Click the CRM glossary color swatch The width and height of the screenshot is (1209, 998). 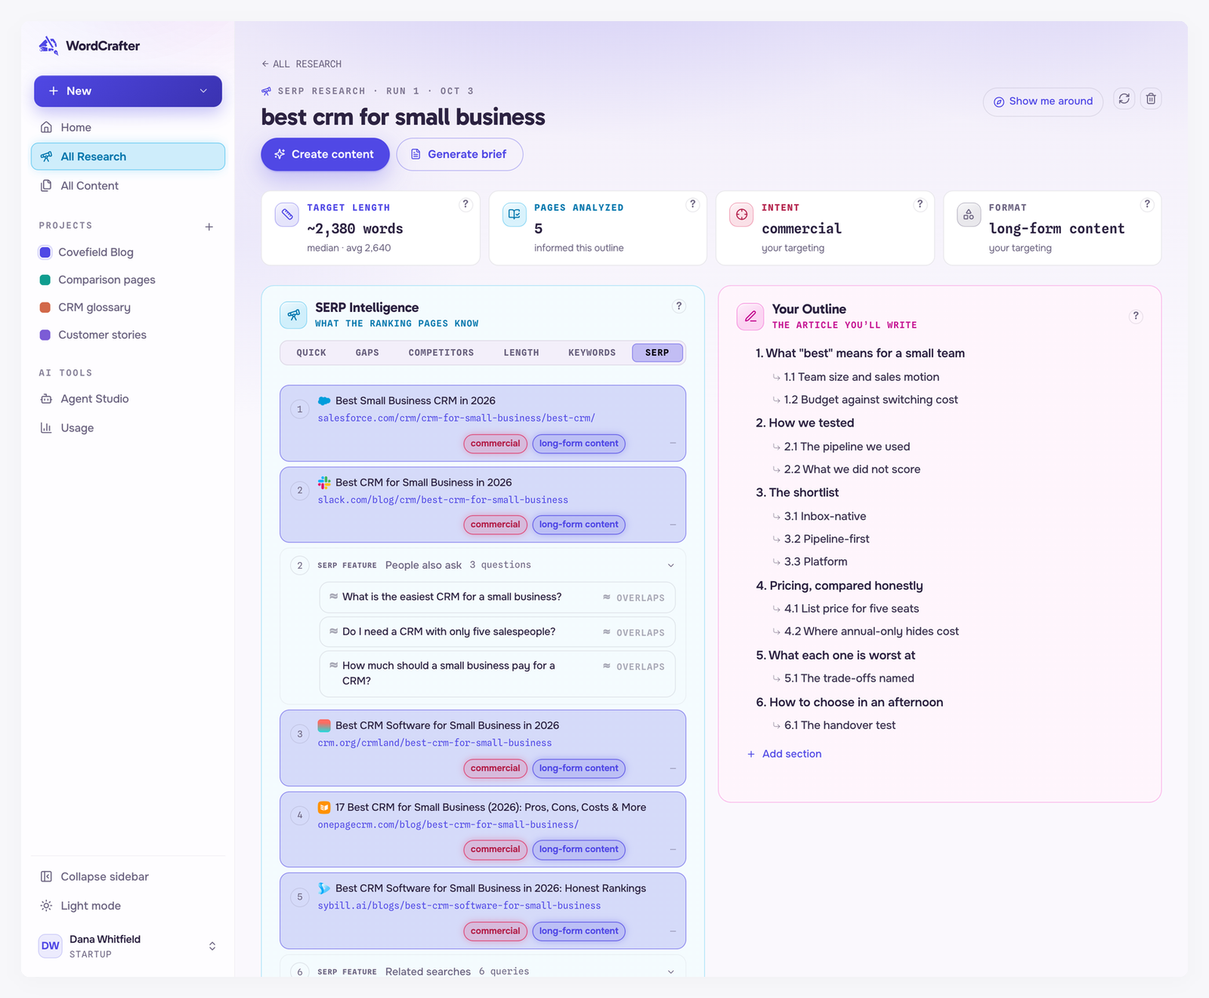coord(45,307)
